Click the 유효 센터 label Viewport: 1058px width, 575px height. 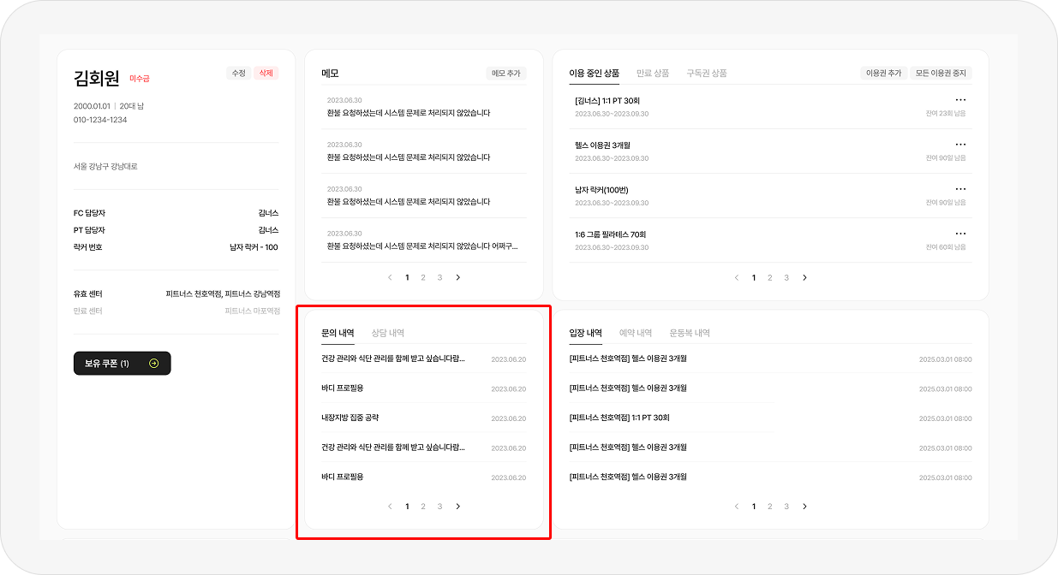(88, 293)
